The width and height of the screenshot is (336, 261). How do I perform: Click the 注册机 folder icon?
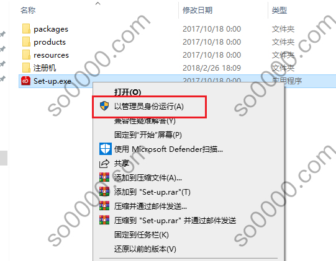26,68
